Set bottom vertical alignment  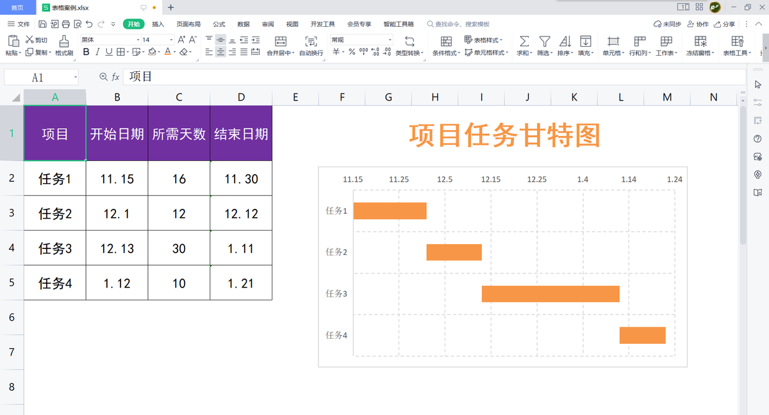tap(232, 40)
